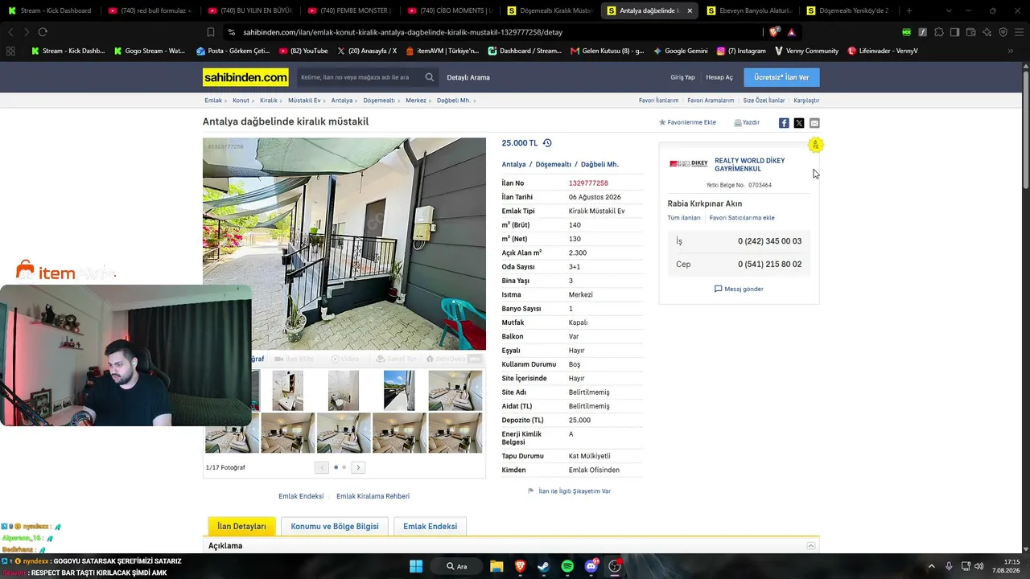Image resolution: width=1030 pixels, height=579 pixels.
Task: Open Brave Rewards triangle icon
Action: [x=792, y=32]
